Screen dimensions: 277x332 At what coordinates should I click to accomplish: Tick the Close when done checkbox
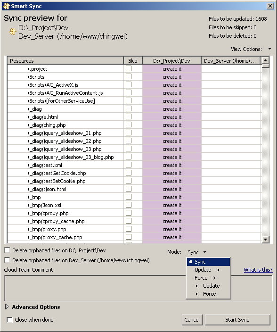pos(9,320)
